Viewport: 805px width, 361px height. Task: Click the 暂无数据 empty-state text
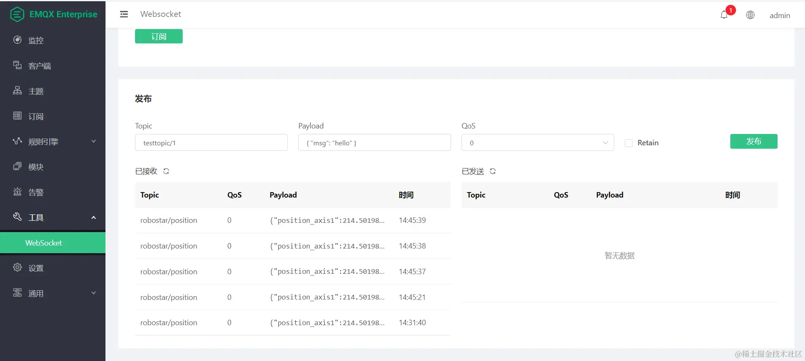(x=619, y=255)
